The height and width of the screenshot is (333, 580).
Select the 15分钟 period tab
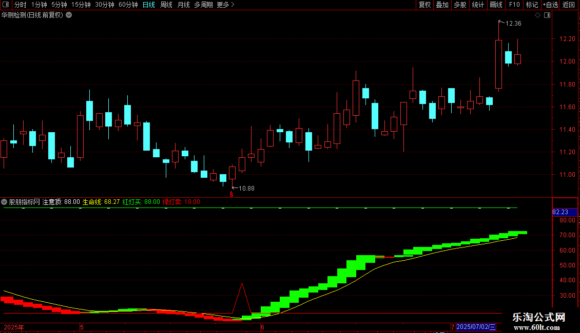81,5
